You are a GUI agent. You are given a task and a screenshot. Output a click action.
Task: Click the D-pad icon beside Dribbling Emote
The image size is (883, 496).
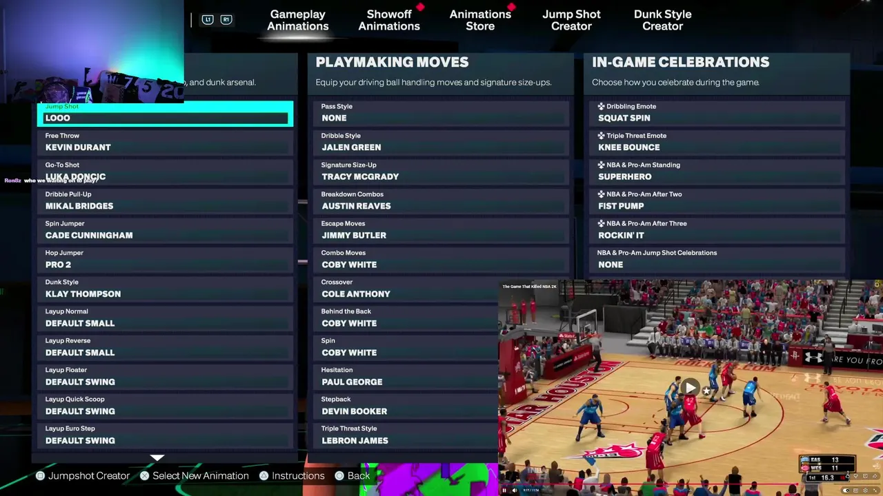click(x=601, y=106)
